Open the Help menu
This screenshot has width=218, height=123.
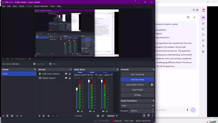(x=59, y=6)
